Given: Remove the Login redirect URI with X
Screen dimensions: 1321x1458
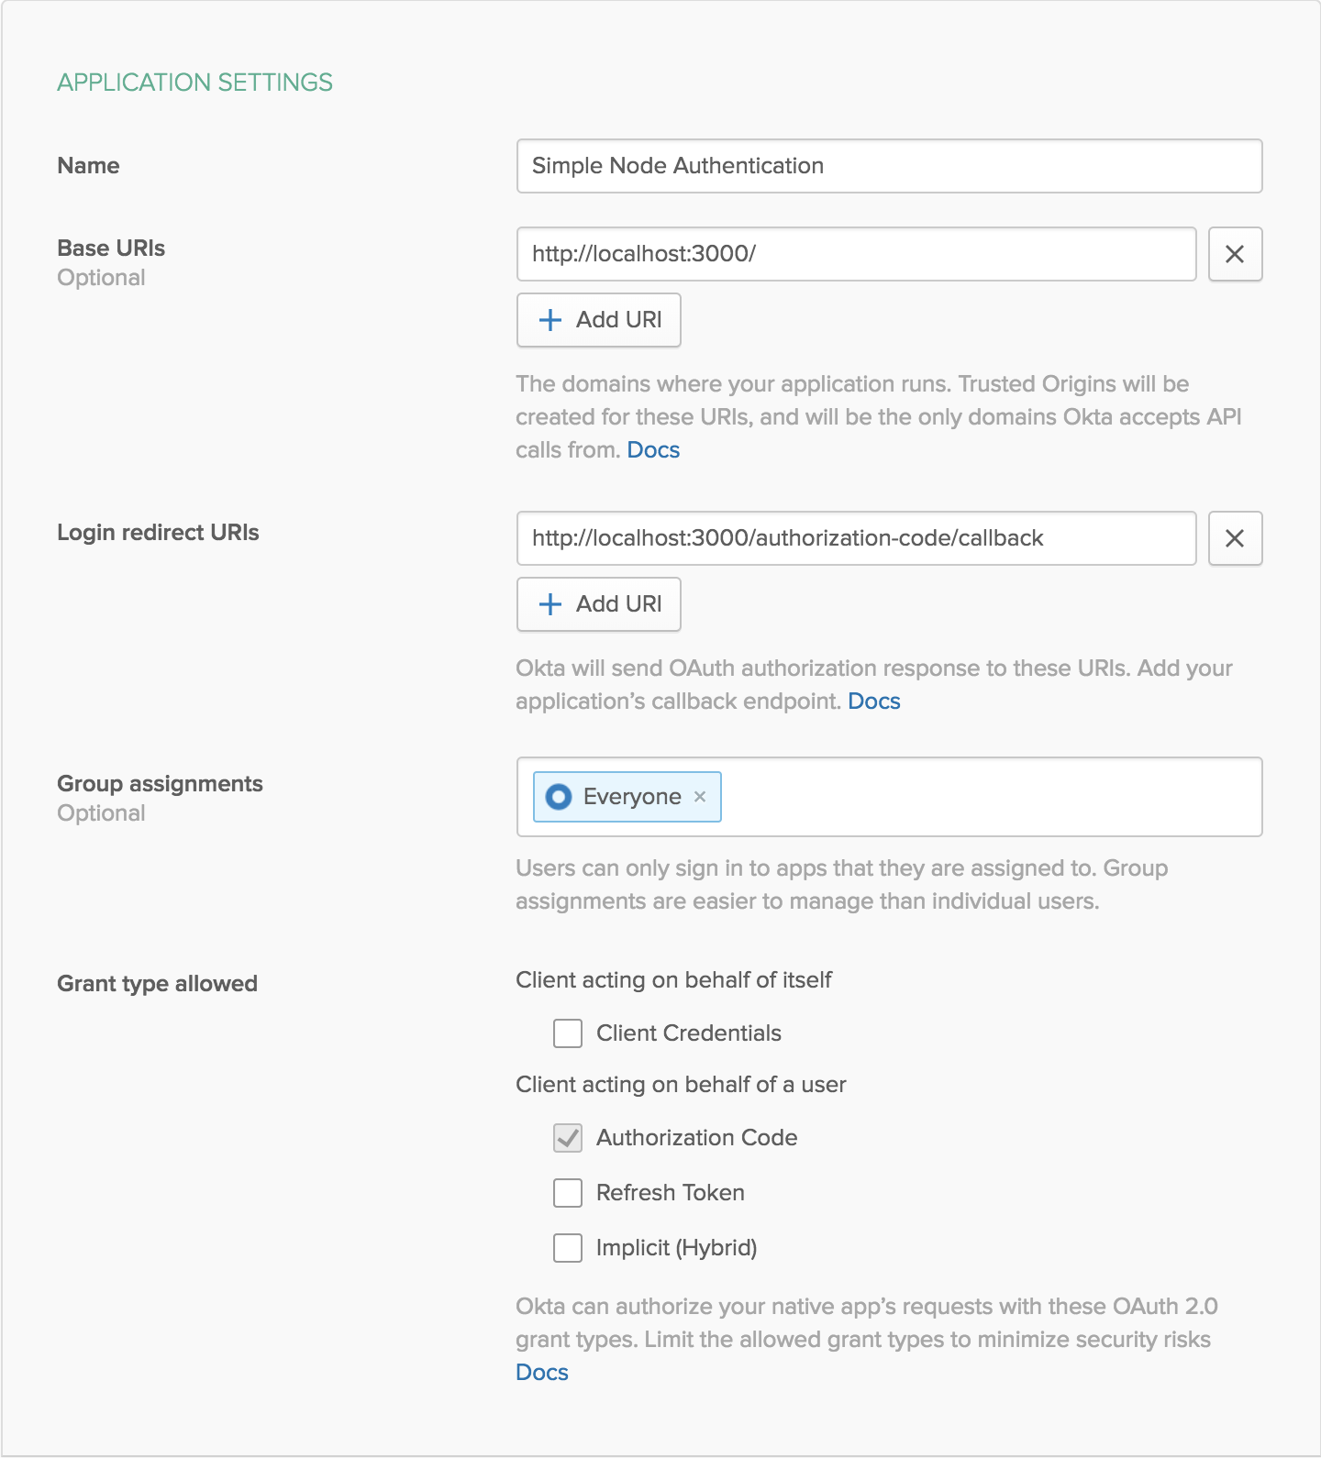Looking at the screenshot, I should pyautogui.click(x=1235, y=538).
